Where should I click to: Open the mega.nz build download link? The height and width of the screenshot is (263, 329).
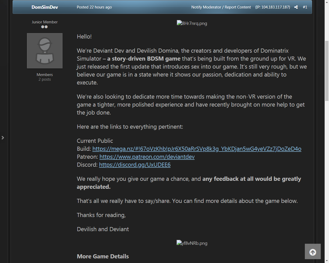point(197,149)
